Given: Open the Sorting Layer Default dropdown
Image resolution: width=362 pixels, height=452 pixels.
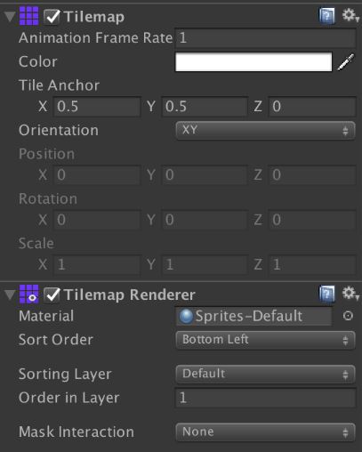Looking at the screenshot, I should click(265, 374).
